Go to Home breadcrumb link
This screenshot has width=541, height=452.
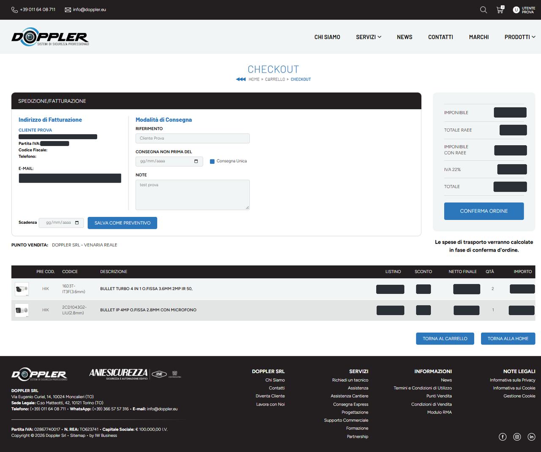point(254,79)
